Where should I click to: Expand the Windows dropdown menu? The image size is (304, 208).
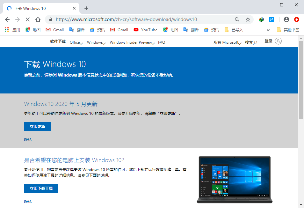tap(96, 42)
